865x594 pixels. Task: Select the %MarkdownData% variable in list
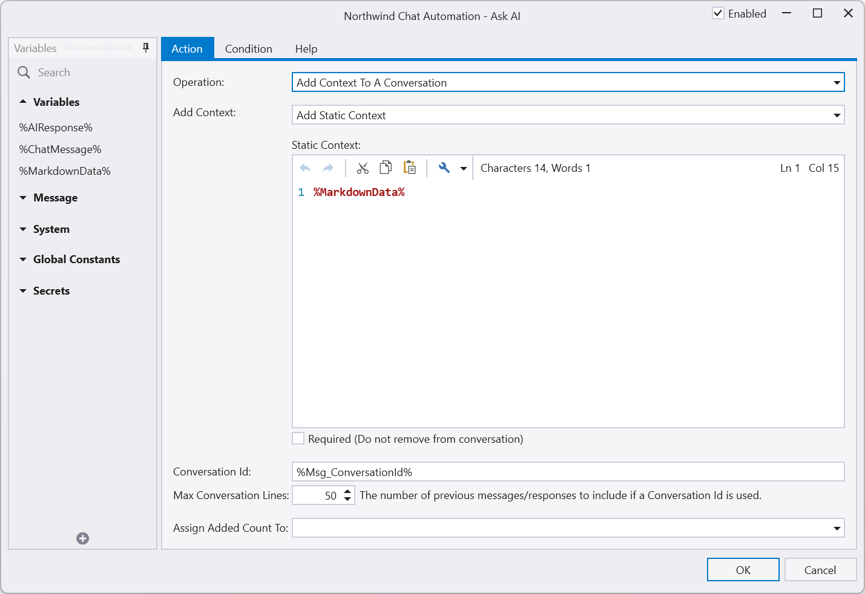(x=65, y=171)
